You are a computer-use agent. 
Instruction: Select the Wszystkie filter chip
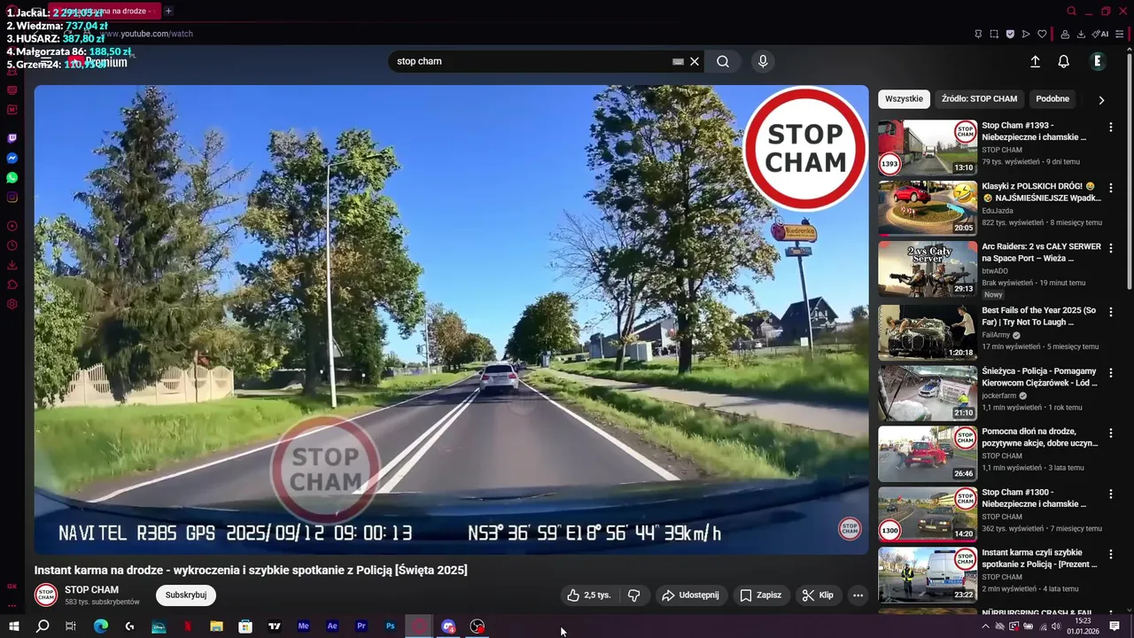pos(904,98)
